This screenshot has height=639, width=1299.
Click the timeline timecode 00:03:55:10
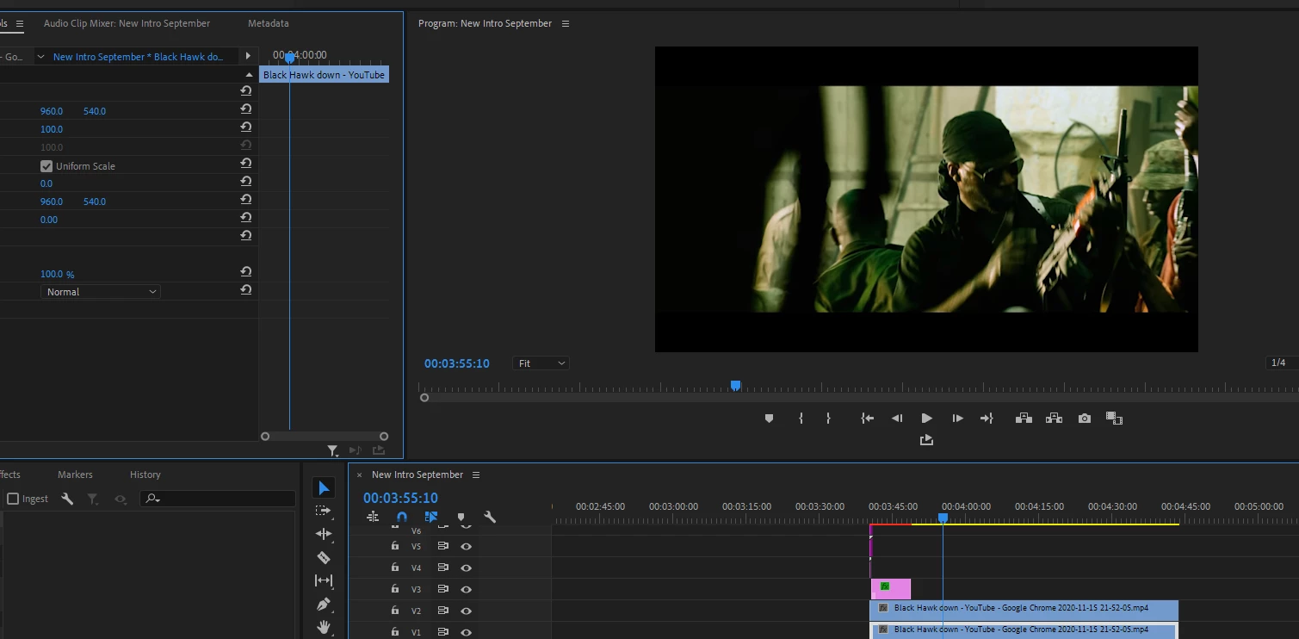(x=400, y=498)
